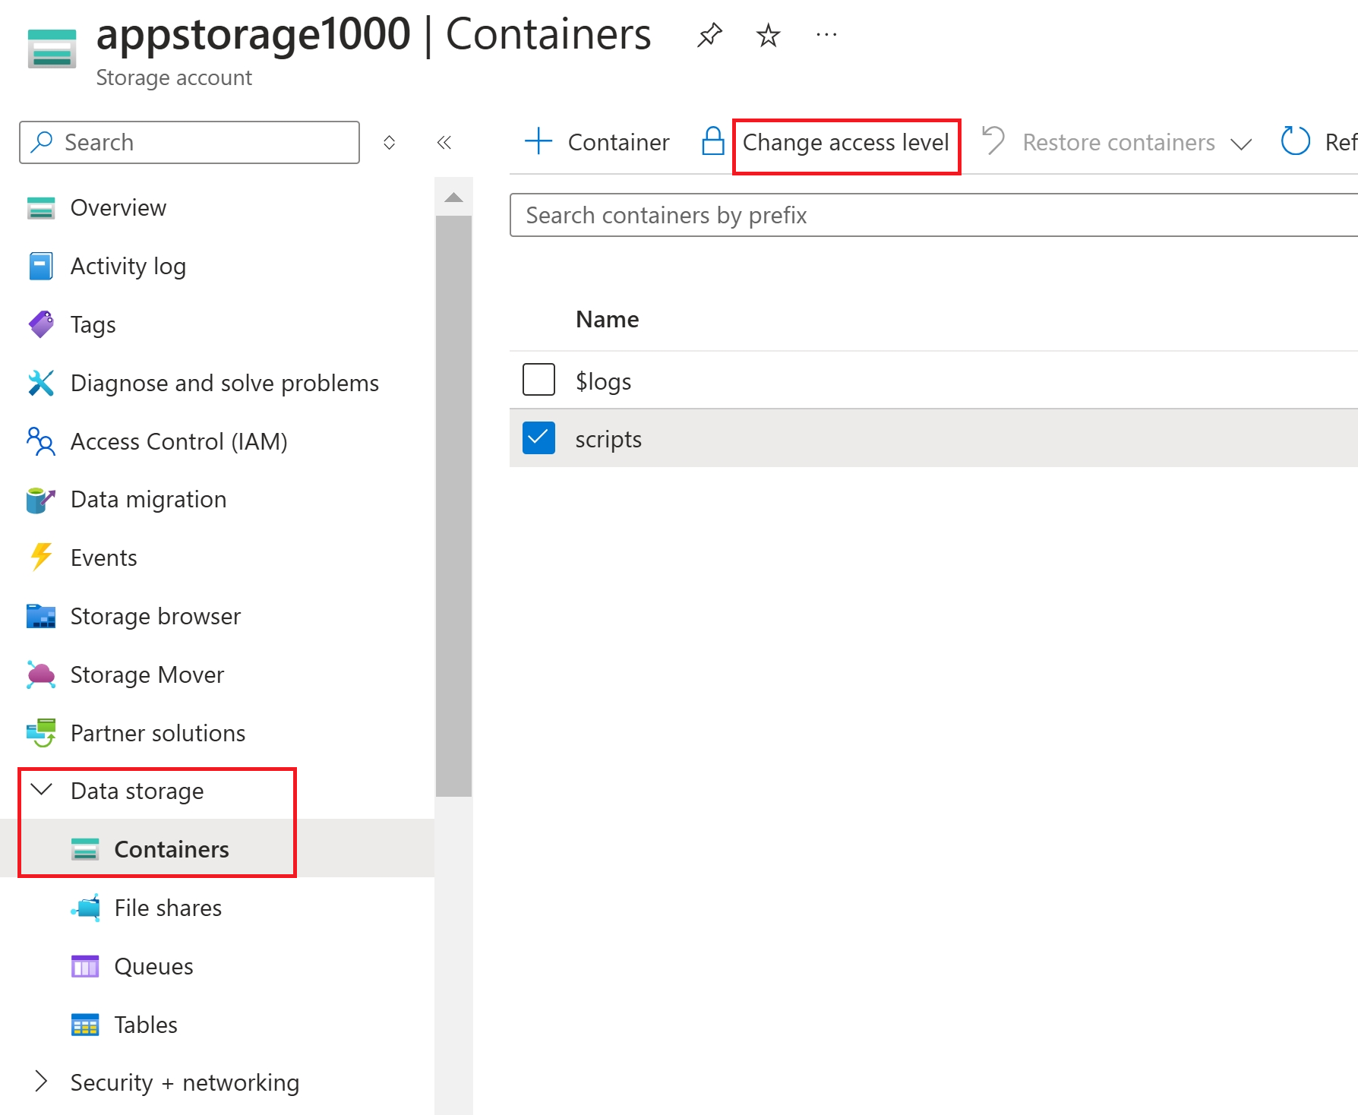Click the File shares icon

pos(86,907)
